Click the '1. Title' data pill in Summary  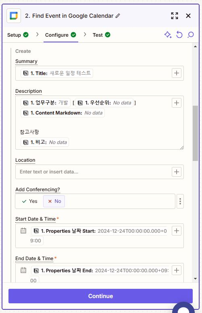click(57, 73)
